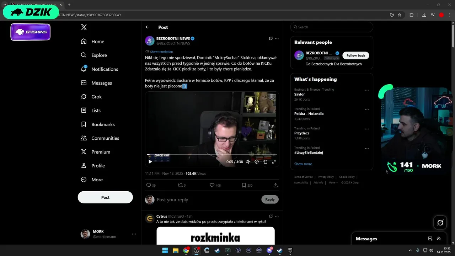
Task: Open Bookmarks page
Action: [x=98, y=124]
